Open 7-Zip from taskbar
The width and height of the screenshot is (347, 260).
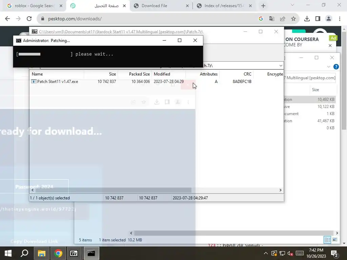click(x=74, y=253)
